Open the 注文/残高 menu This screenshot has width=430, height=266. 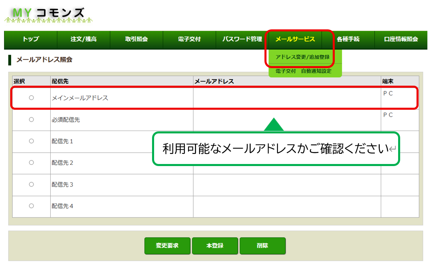(83, 40)
